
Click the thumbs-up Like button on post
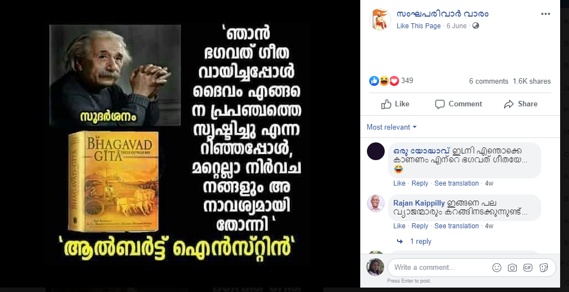point(395,104)
